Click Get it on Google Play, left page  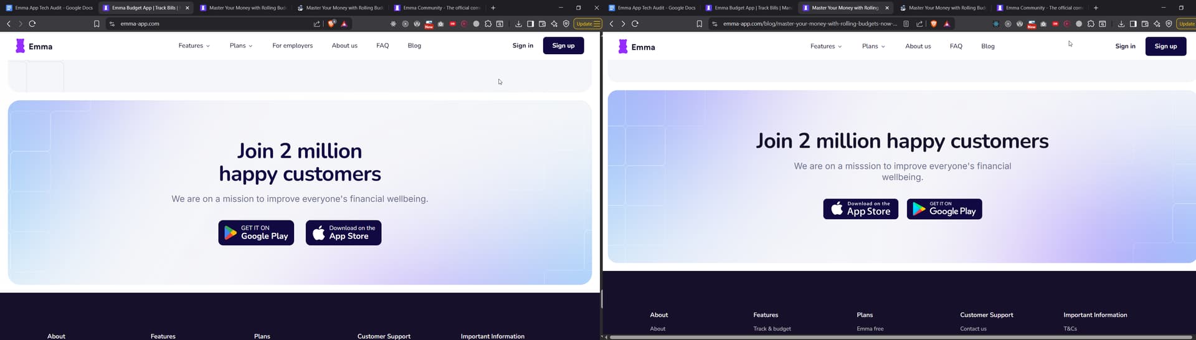(x=256, y=233)
